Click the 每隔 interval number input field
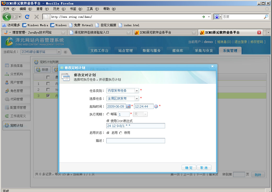Screen dimensions: 272x192 tap(124, 114)
